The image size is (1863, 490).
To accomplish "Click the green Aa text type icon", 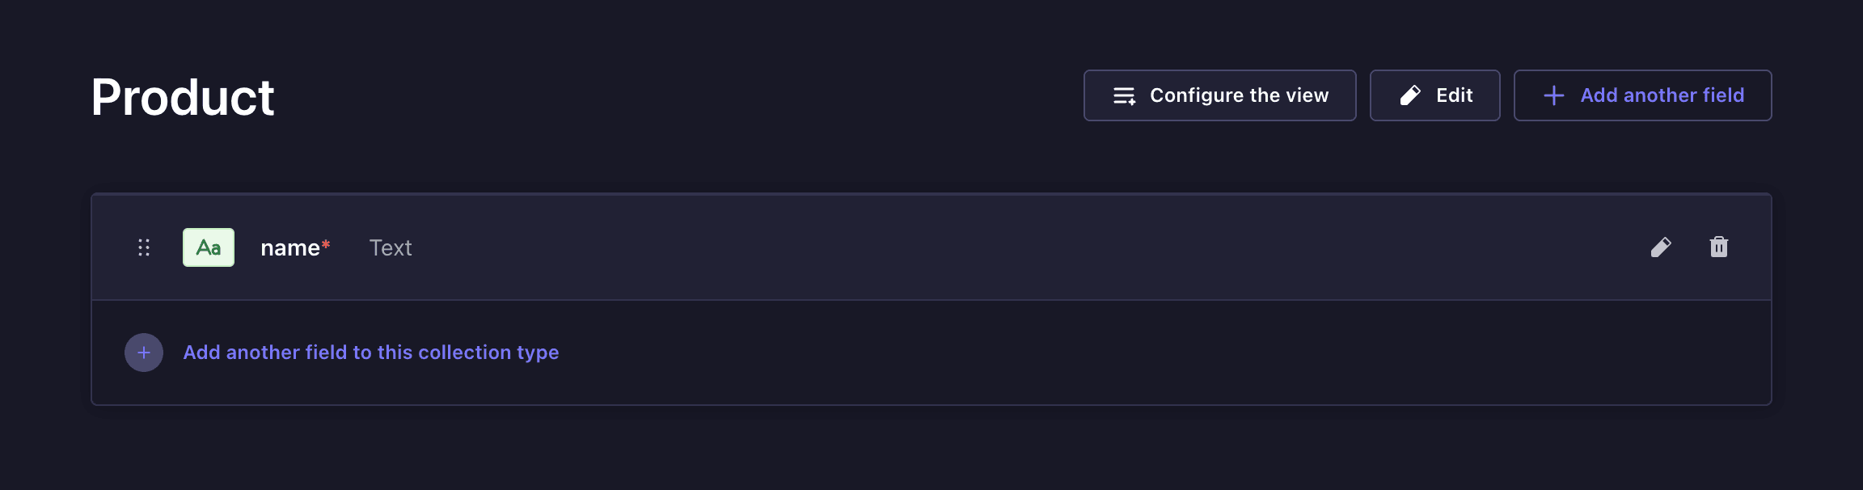I will [209, 247].
